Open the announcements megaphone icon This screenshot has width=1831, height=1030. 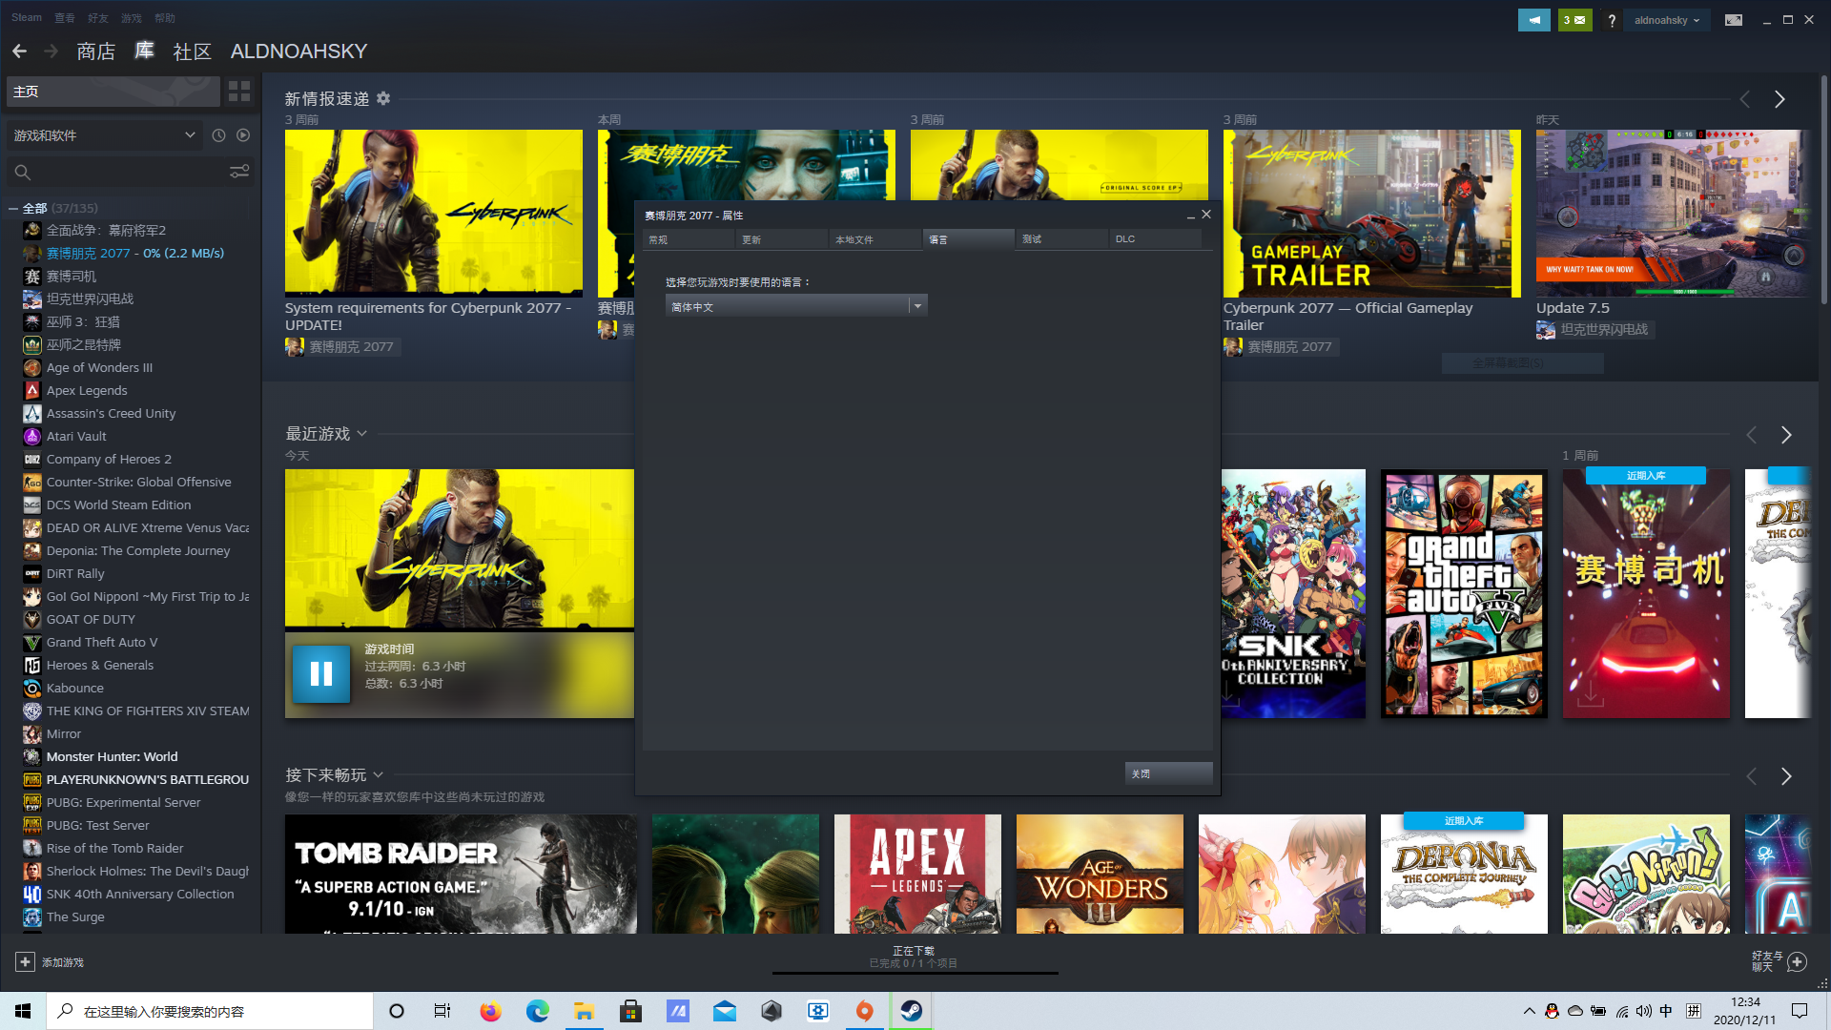coord(1533,20)
